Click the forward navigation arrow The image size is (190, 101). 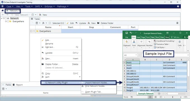click(x=7, y=15)
